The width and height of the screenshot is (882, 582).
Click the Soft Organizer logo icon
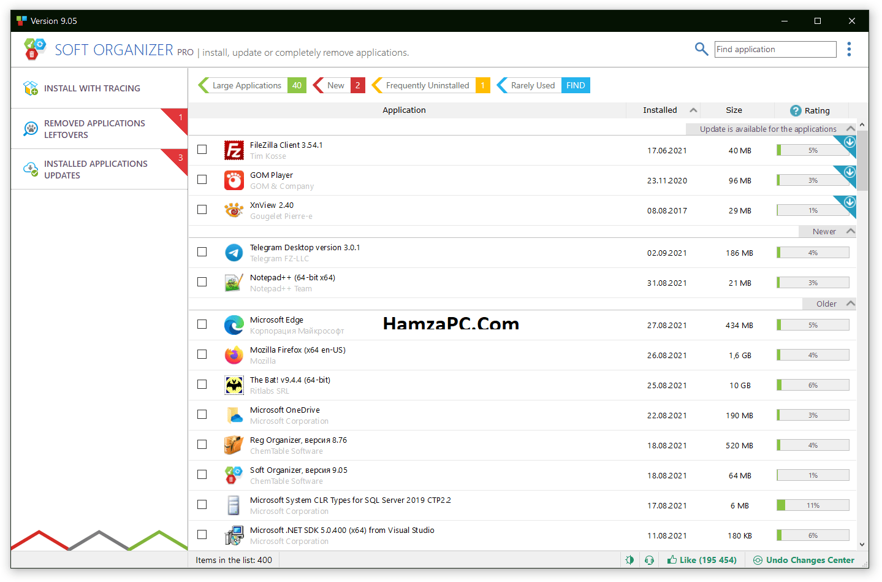[x=35, y=48]
